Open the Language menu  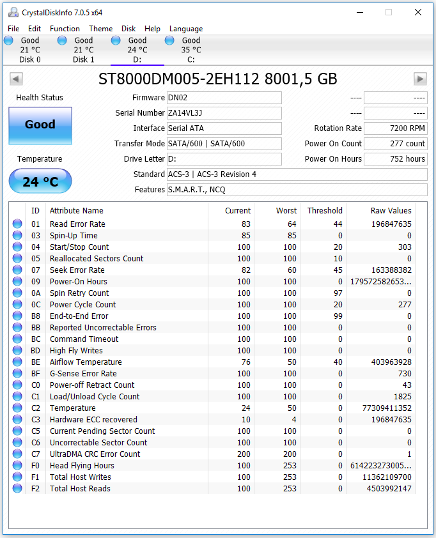(x=186, y=29)
